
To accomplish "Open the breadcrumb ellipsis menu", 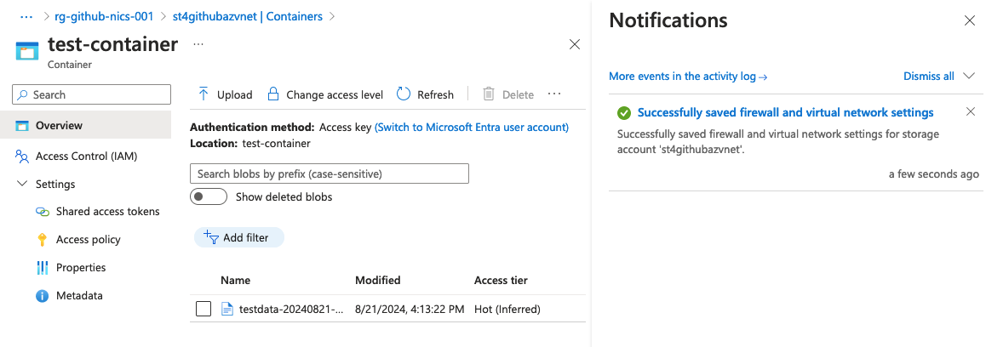I will (x=26, y=16).
